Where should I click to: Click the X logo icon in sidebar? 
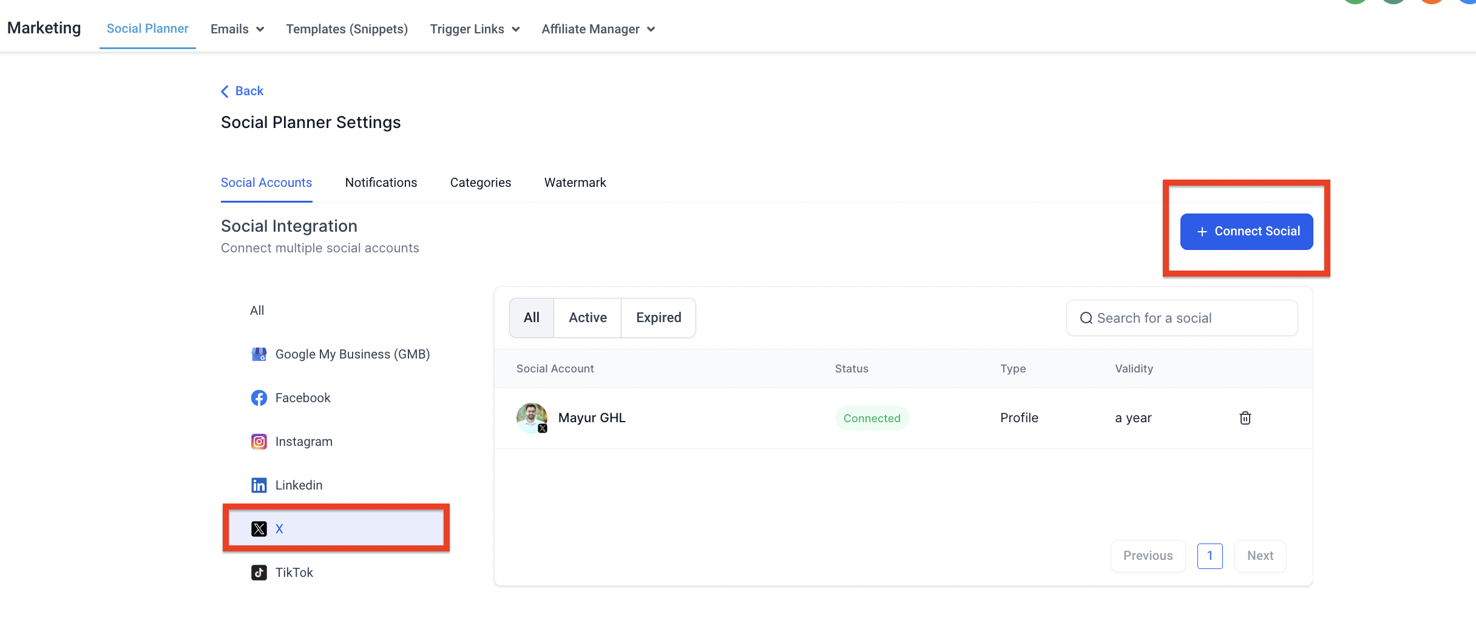click(x=259, y=529)
